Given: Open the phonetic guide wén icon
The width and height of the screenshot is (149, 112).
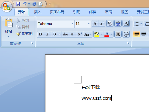Looking at the screenshot, I should pyautogui.click(x=118, y=24).
